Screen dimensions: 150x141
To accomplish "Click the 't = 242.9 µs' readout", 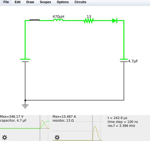I will point(117,118).
